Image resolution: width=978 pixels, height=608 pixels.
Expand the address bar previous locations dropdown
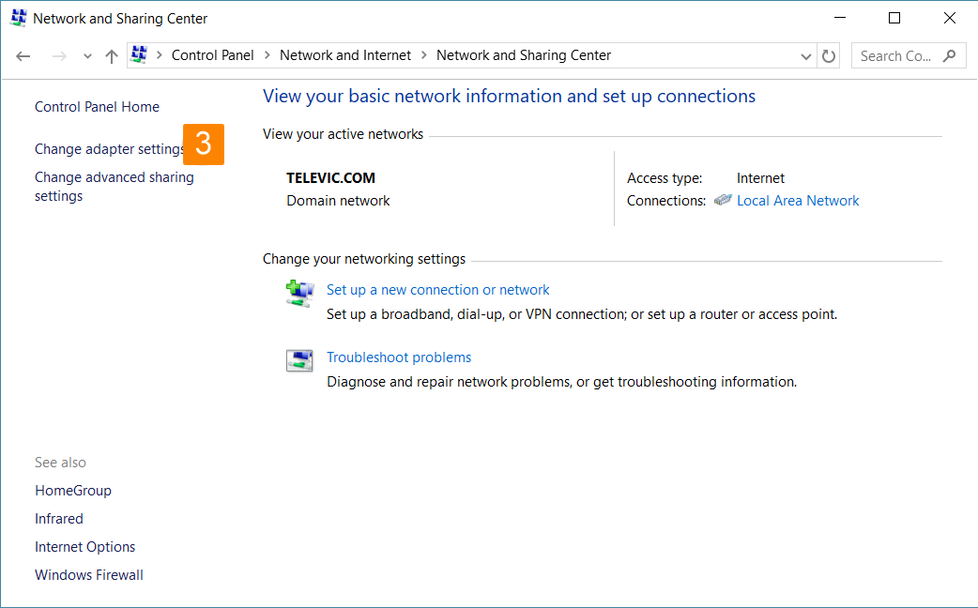coord(806,56)
